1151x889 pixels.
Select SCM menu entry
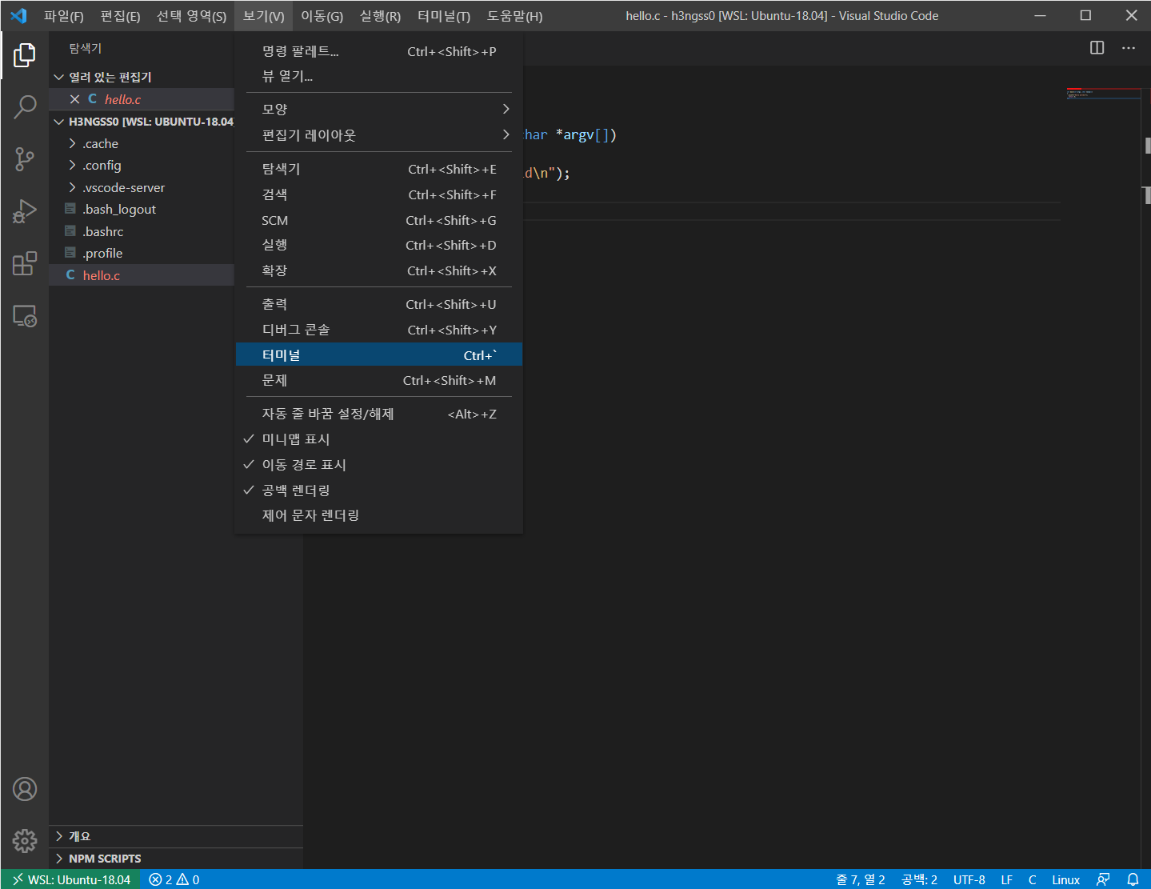coord(379,220)
